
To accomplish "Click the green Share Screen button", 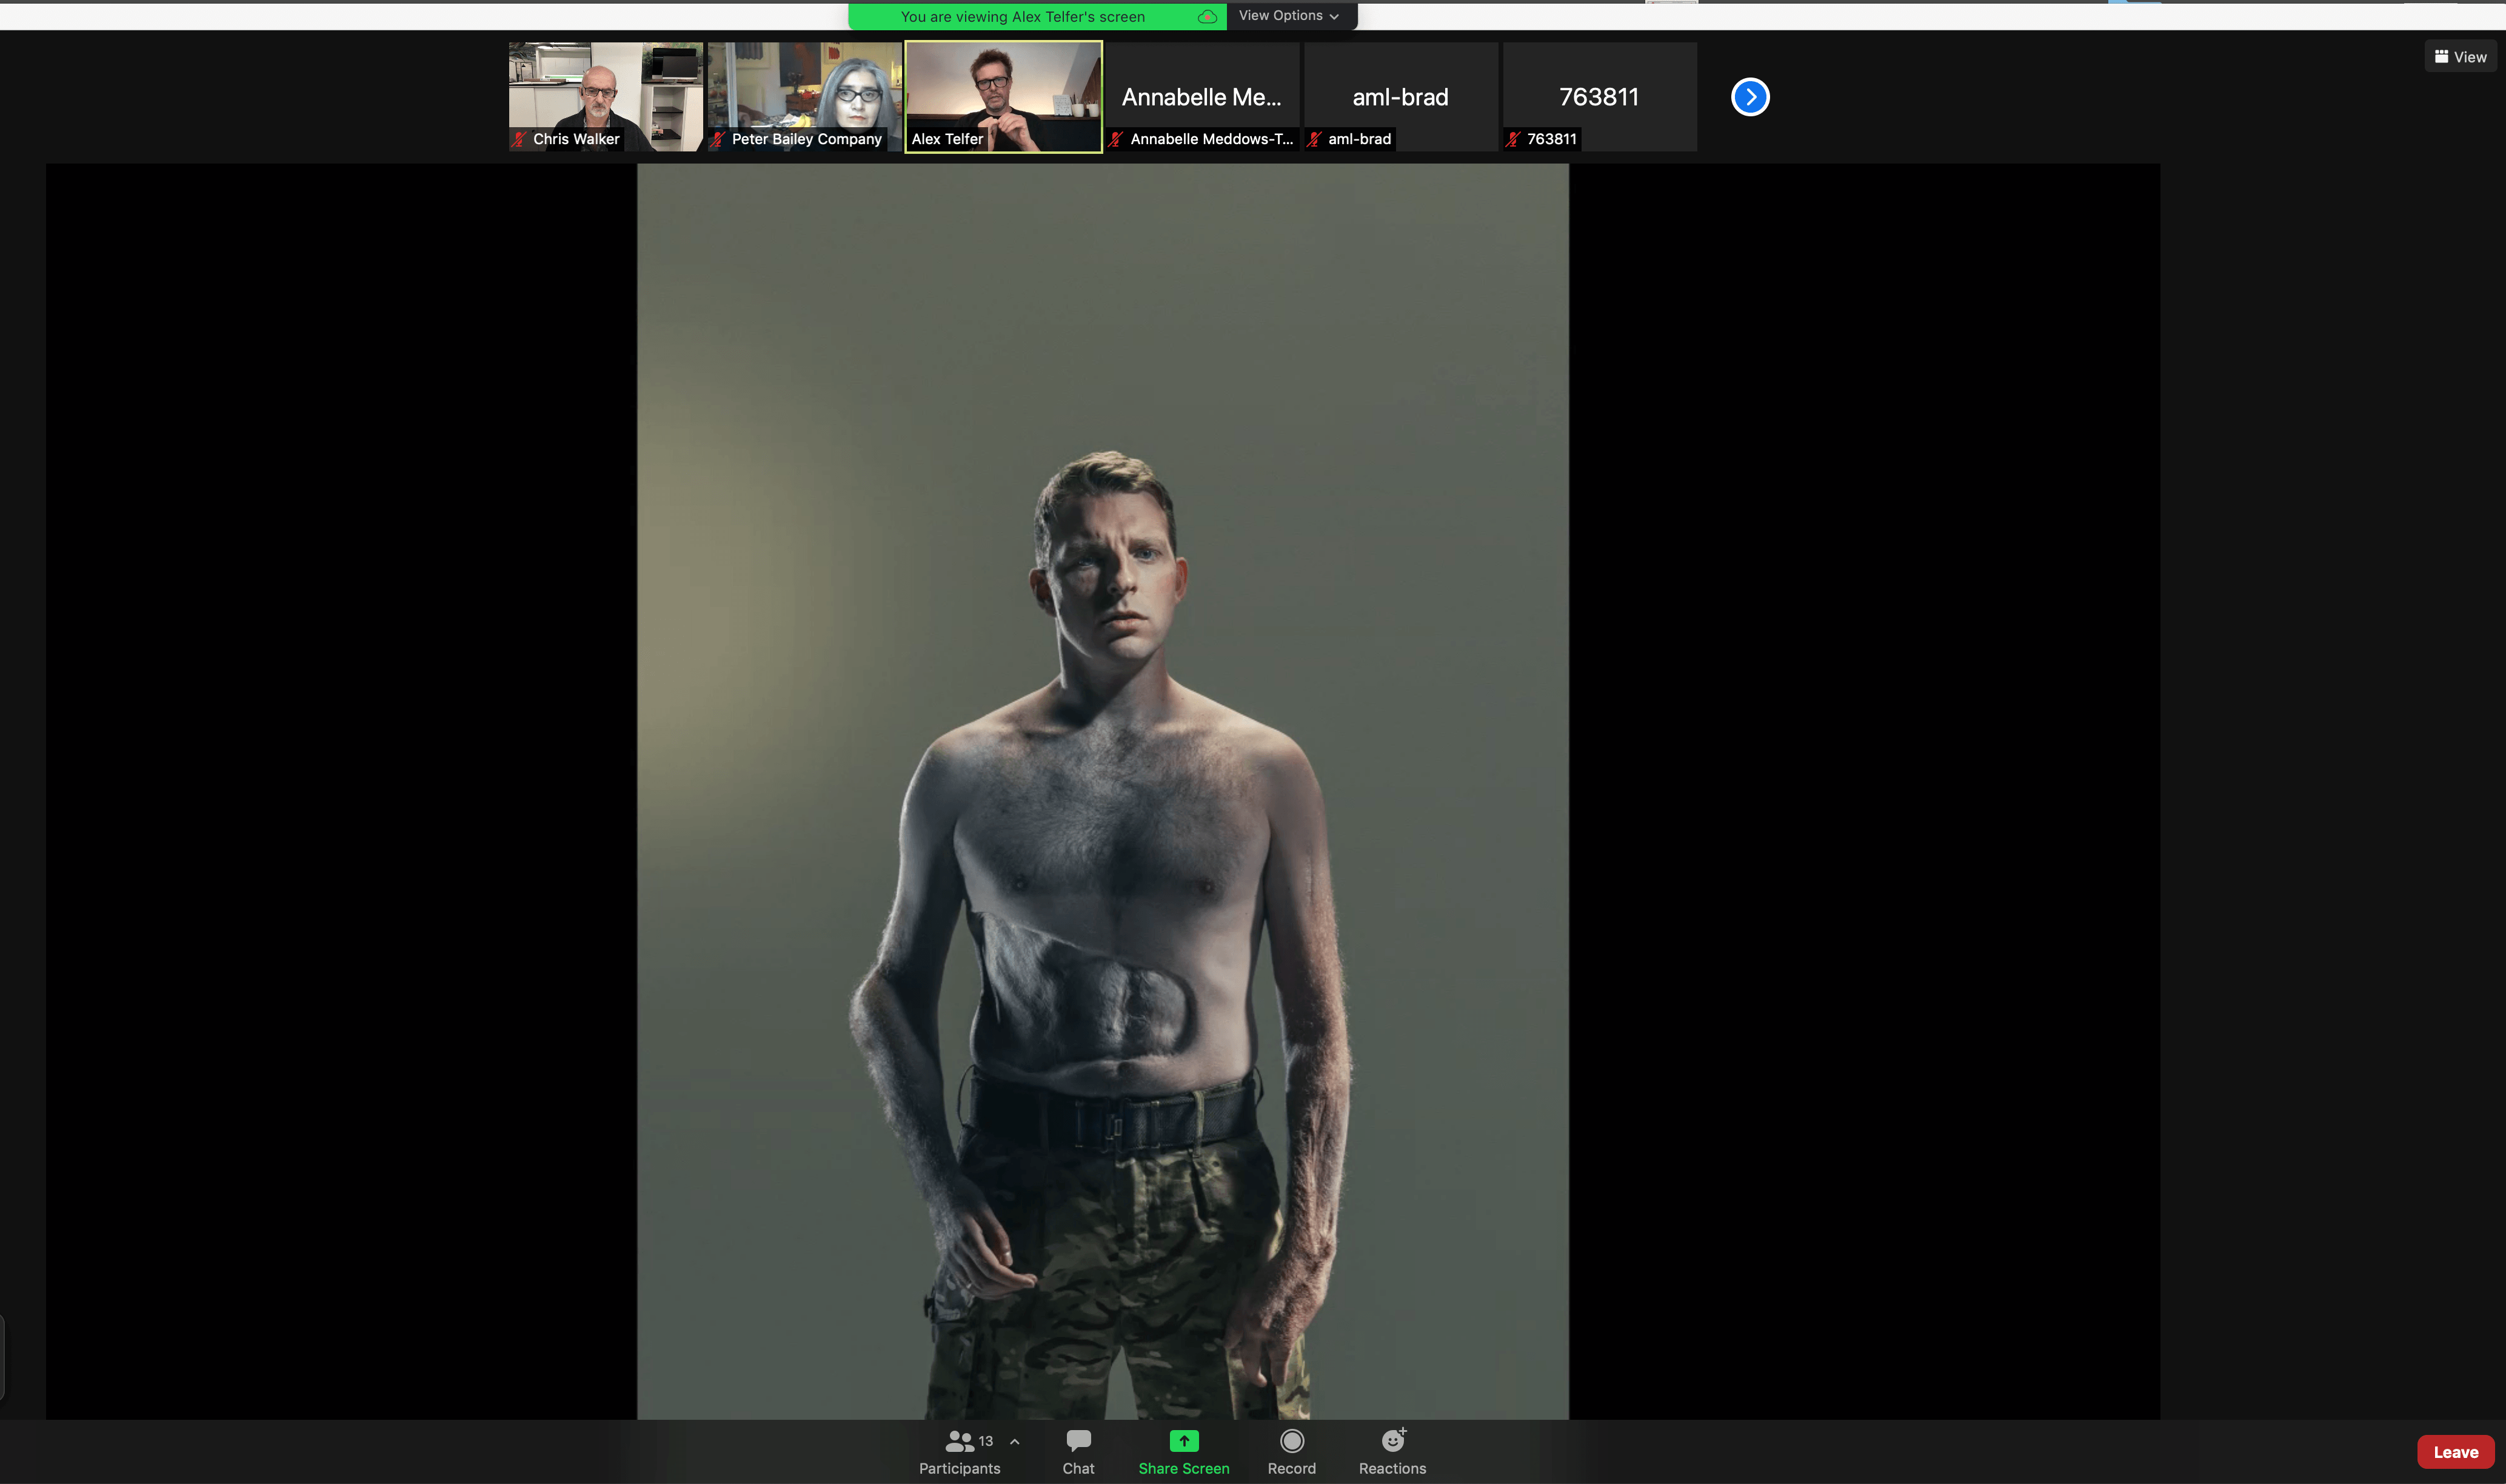I will tap(1184, 1452).
